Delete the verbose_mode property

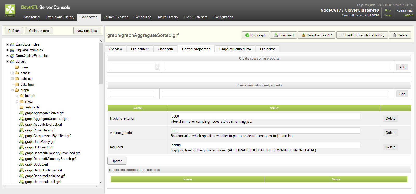tap(391, 133)
